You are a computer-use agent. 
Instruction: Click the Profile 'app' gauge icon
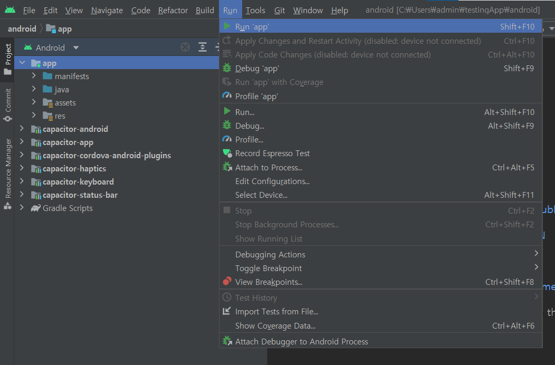pos(227,96)
